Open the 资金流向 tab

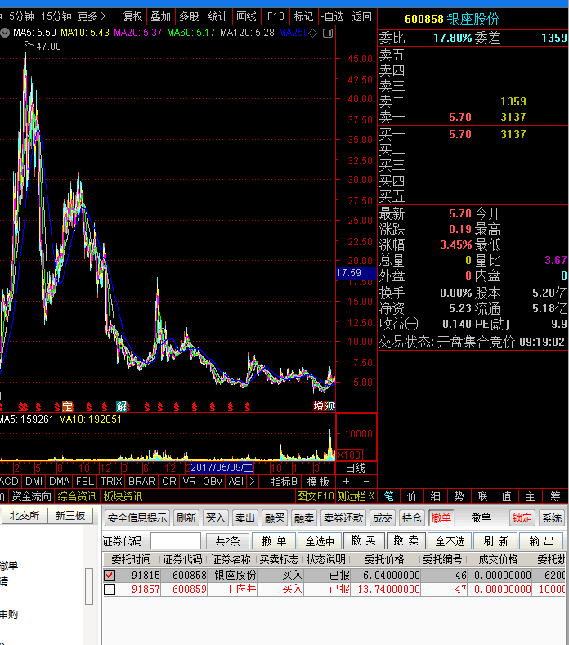(31, 496)
